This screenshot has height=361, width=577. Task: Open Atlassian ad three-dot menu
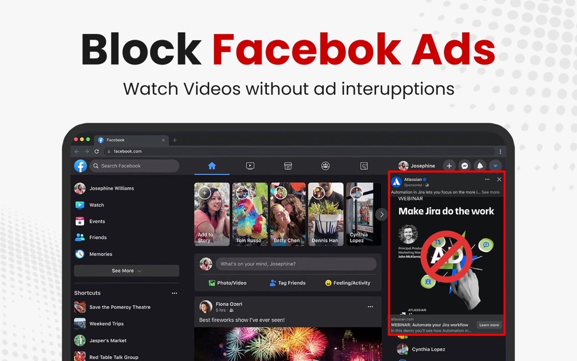tap(487, 179)
